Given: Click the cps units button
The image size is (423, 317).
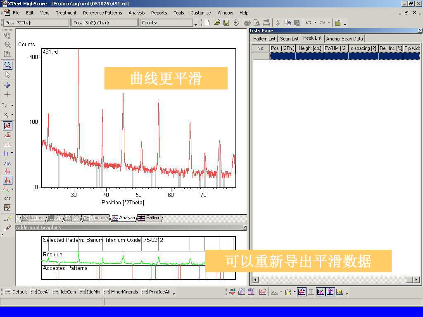Looking at the screenshot, I should tap(7, 199).
